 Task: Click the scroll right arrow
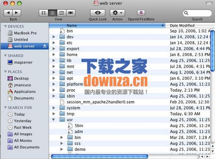(207, 156)
